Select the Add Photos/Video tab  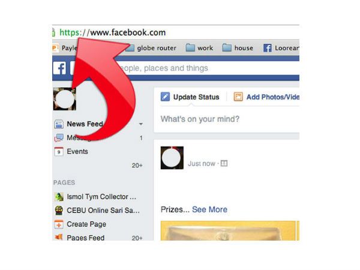tap(266, 97)
